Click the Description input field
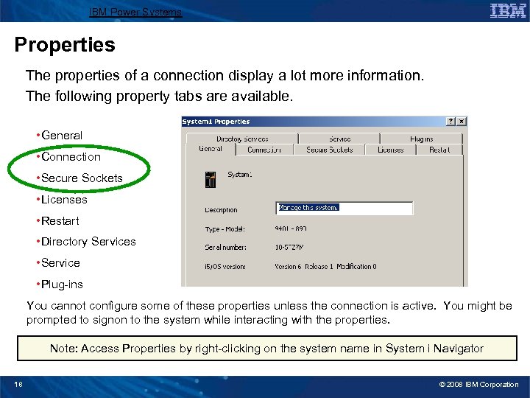 (344, 208)
